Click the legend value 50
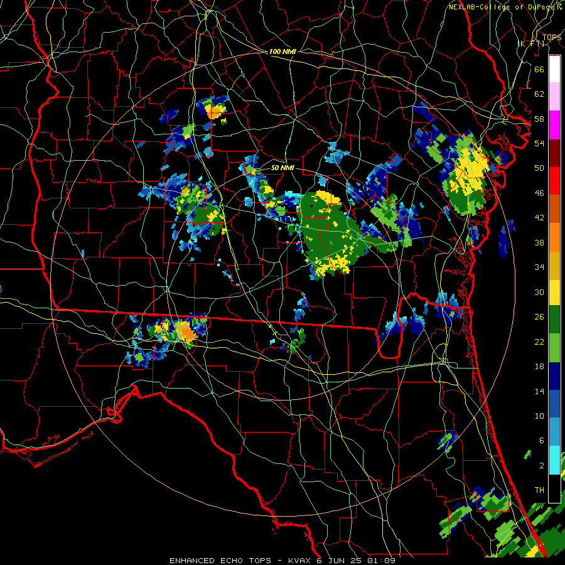Image resolution: width=565 pixels, height=565 pixels. 539,168
